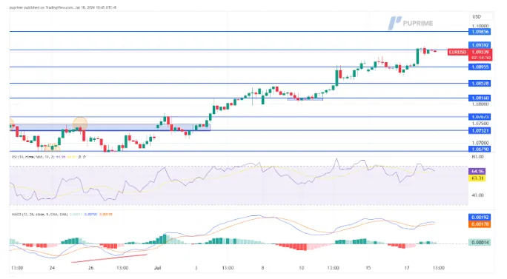Click date 26 on the time axis
Screen dimensions: 507x279
(x=90, y=268)
